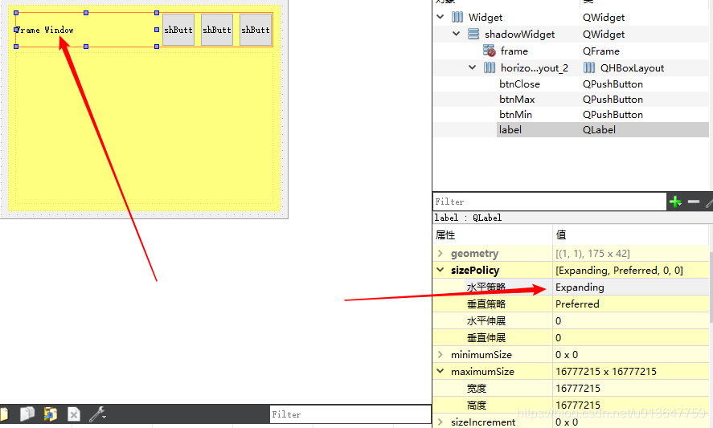Click the minus remove property button
713x428 pixels.
[694, 202]
